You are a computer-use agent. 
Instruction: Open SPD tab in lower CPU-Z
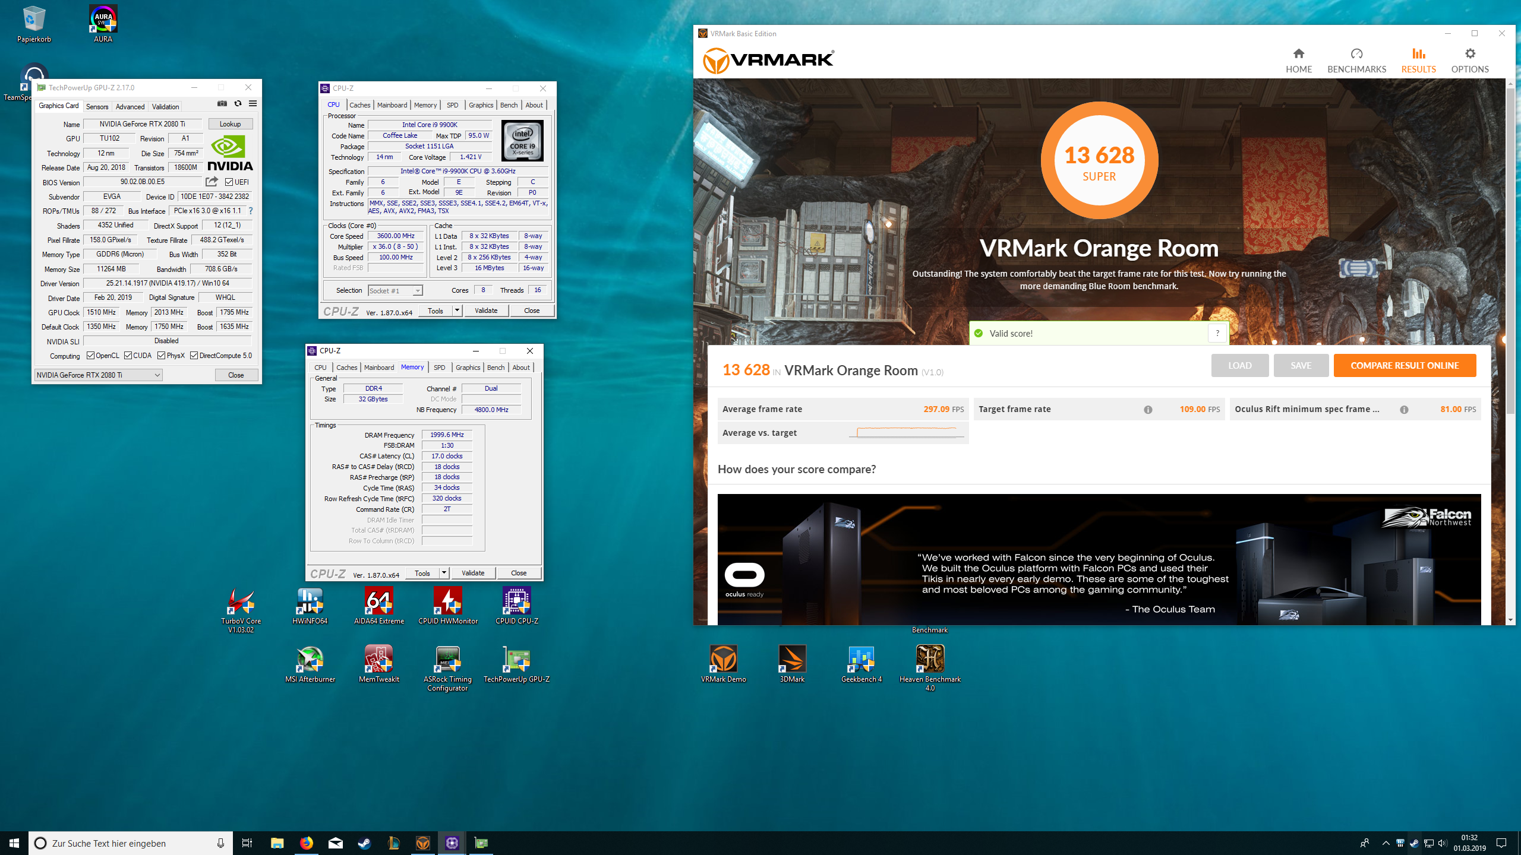click(439, 368)
